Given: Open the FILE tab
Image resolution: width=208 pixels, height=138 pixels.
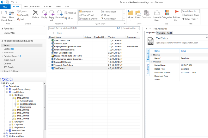Looking at the screenshot, I should (x=5, y=7).
